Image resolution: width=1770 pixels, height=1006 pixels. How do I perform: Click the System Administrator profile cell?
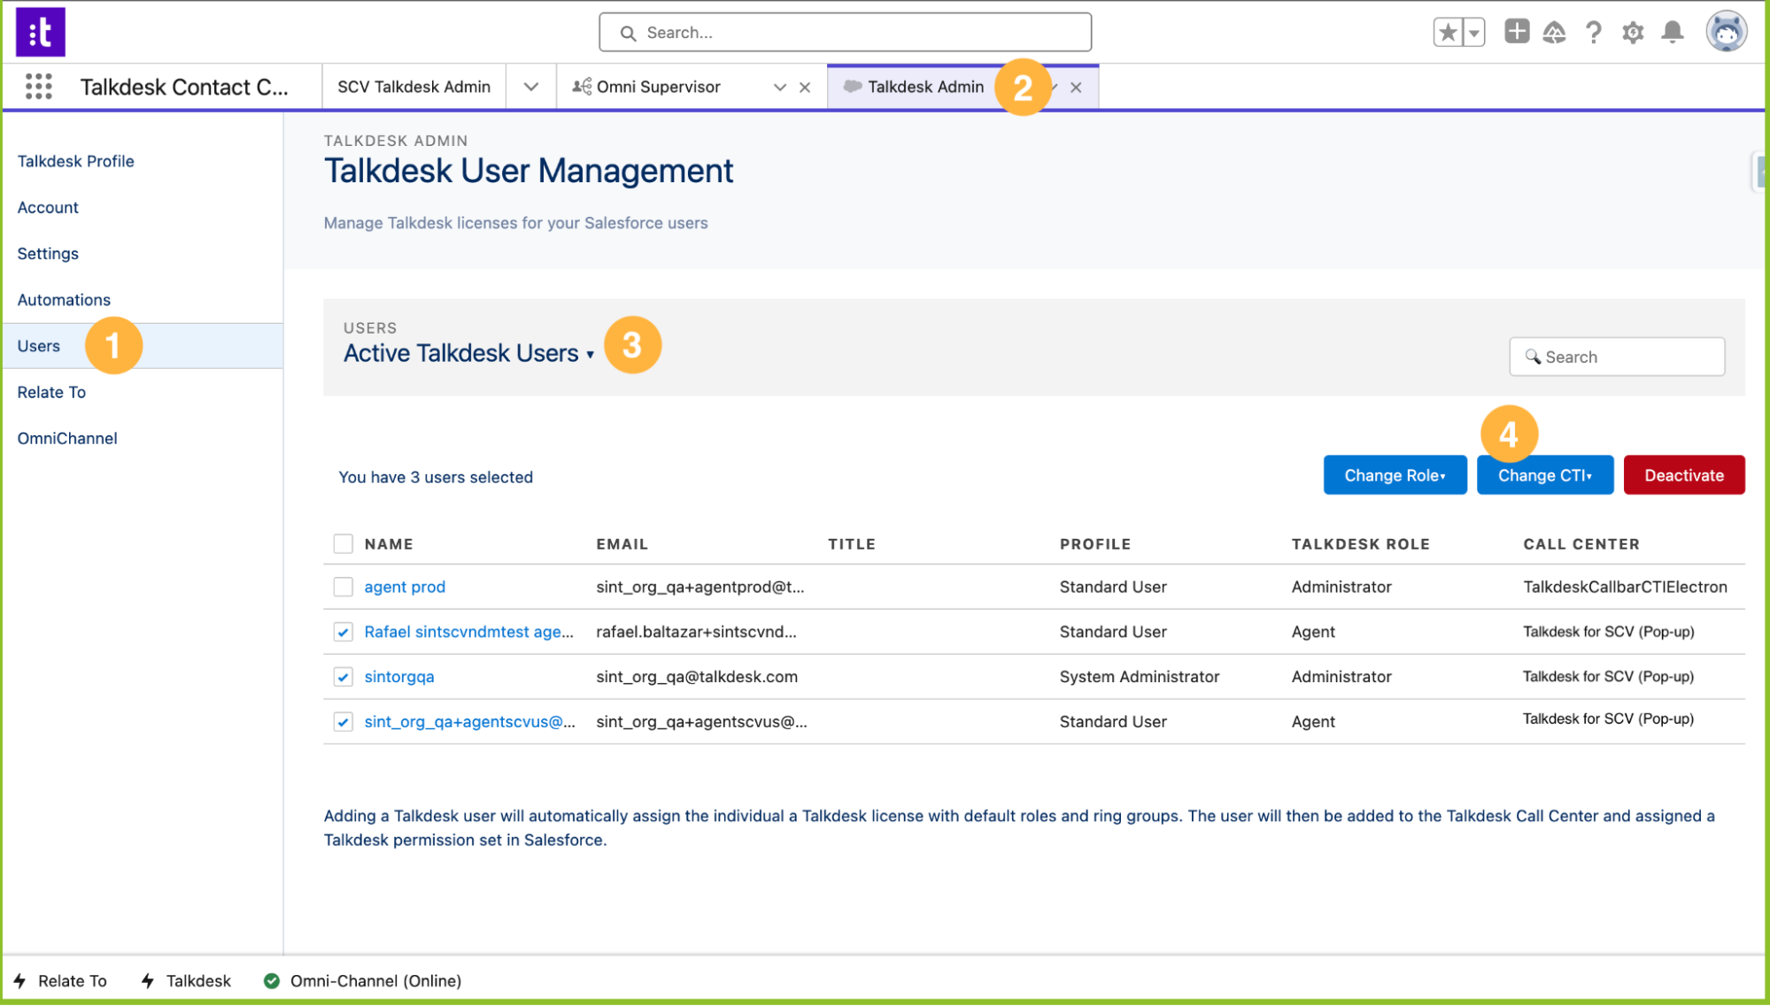tap(1140, 677)
